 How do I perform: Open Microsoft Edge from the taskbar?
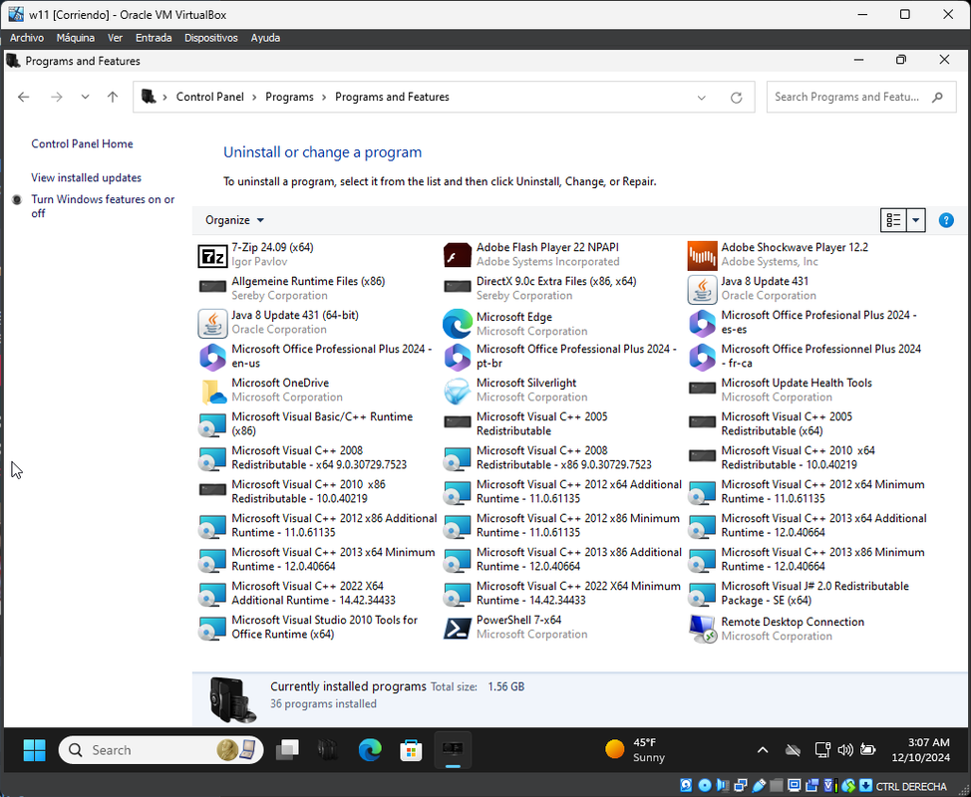pos(370,750)
